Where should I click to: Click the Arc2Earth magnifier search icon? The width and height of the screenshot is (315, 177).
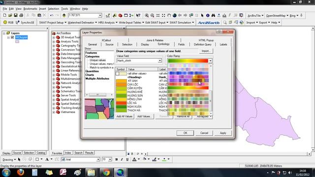tap(225, 23)
